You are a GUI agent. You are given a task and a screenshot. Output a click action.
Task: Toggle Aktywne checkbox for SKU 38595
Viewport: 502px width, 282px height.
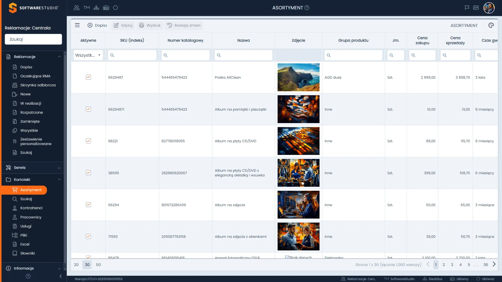[88, 173]
